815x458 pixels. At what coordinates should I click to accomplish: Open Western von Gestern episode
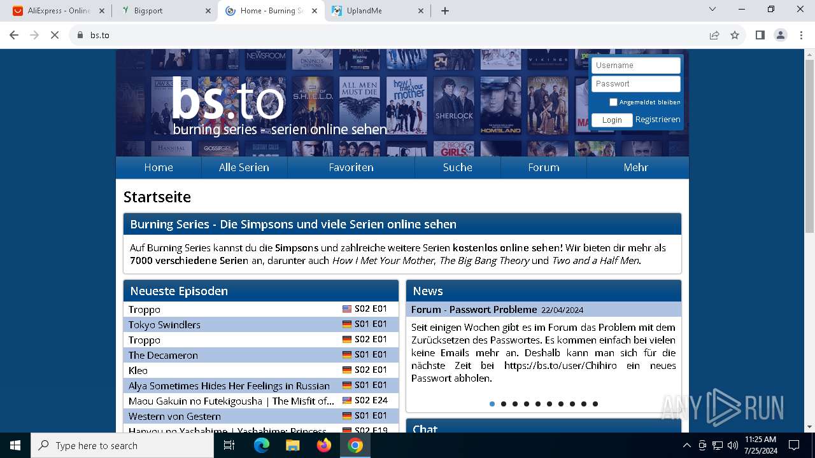pyautogui.click(x=174, y=416)
